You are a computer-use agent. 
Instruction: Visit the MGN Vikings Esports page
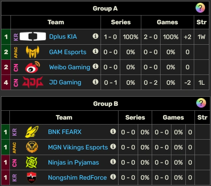point(78,147)
